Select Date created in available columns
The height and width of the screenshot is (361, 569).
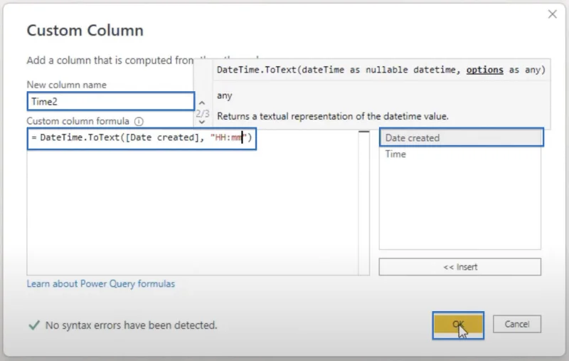point(461,137)
